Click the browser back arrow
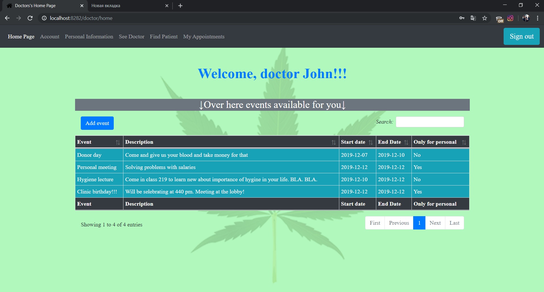 click(7, 18)
